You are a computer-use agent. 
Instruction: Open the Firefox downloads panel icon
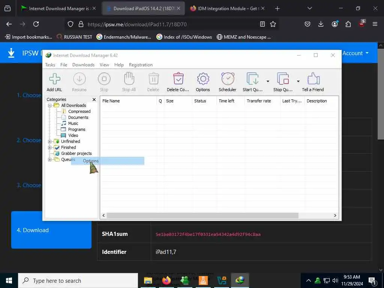tap(321, 24)
